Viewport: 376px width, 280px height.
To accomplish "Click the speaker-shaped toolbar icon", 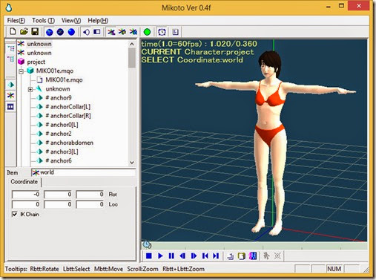I will pos(86,32).
